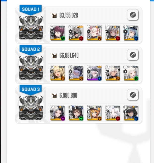
Task: Click the Squad 2 link icon button
Action: click(x=133, y=55)
